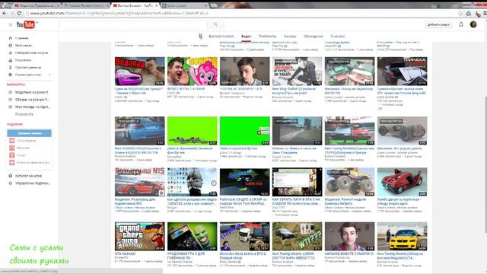Click into the YouTube search field
Viewport: 487px width, 274px height.
(x=133, y=24)
